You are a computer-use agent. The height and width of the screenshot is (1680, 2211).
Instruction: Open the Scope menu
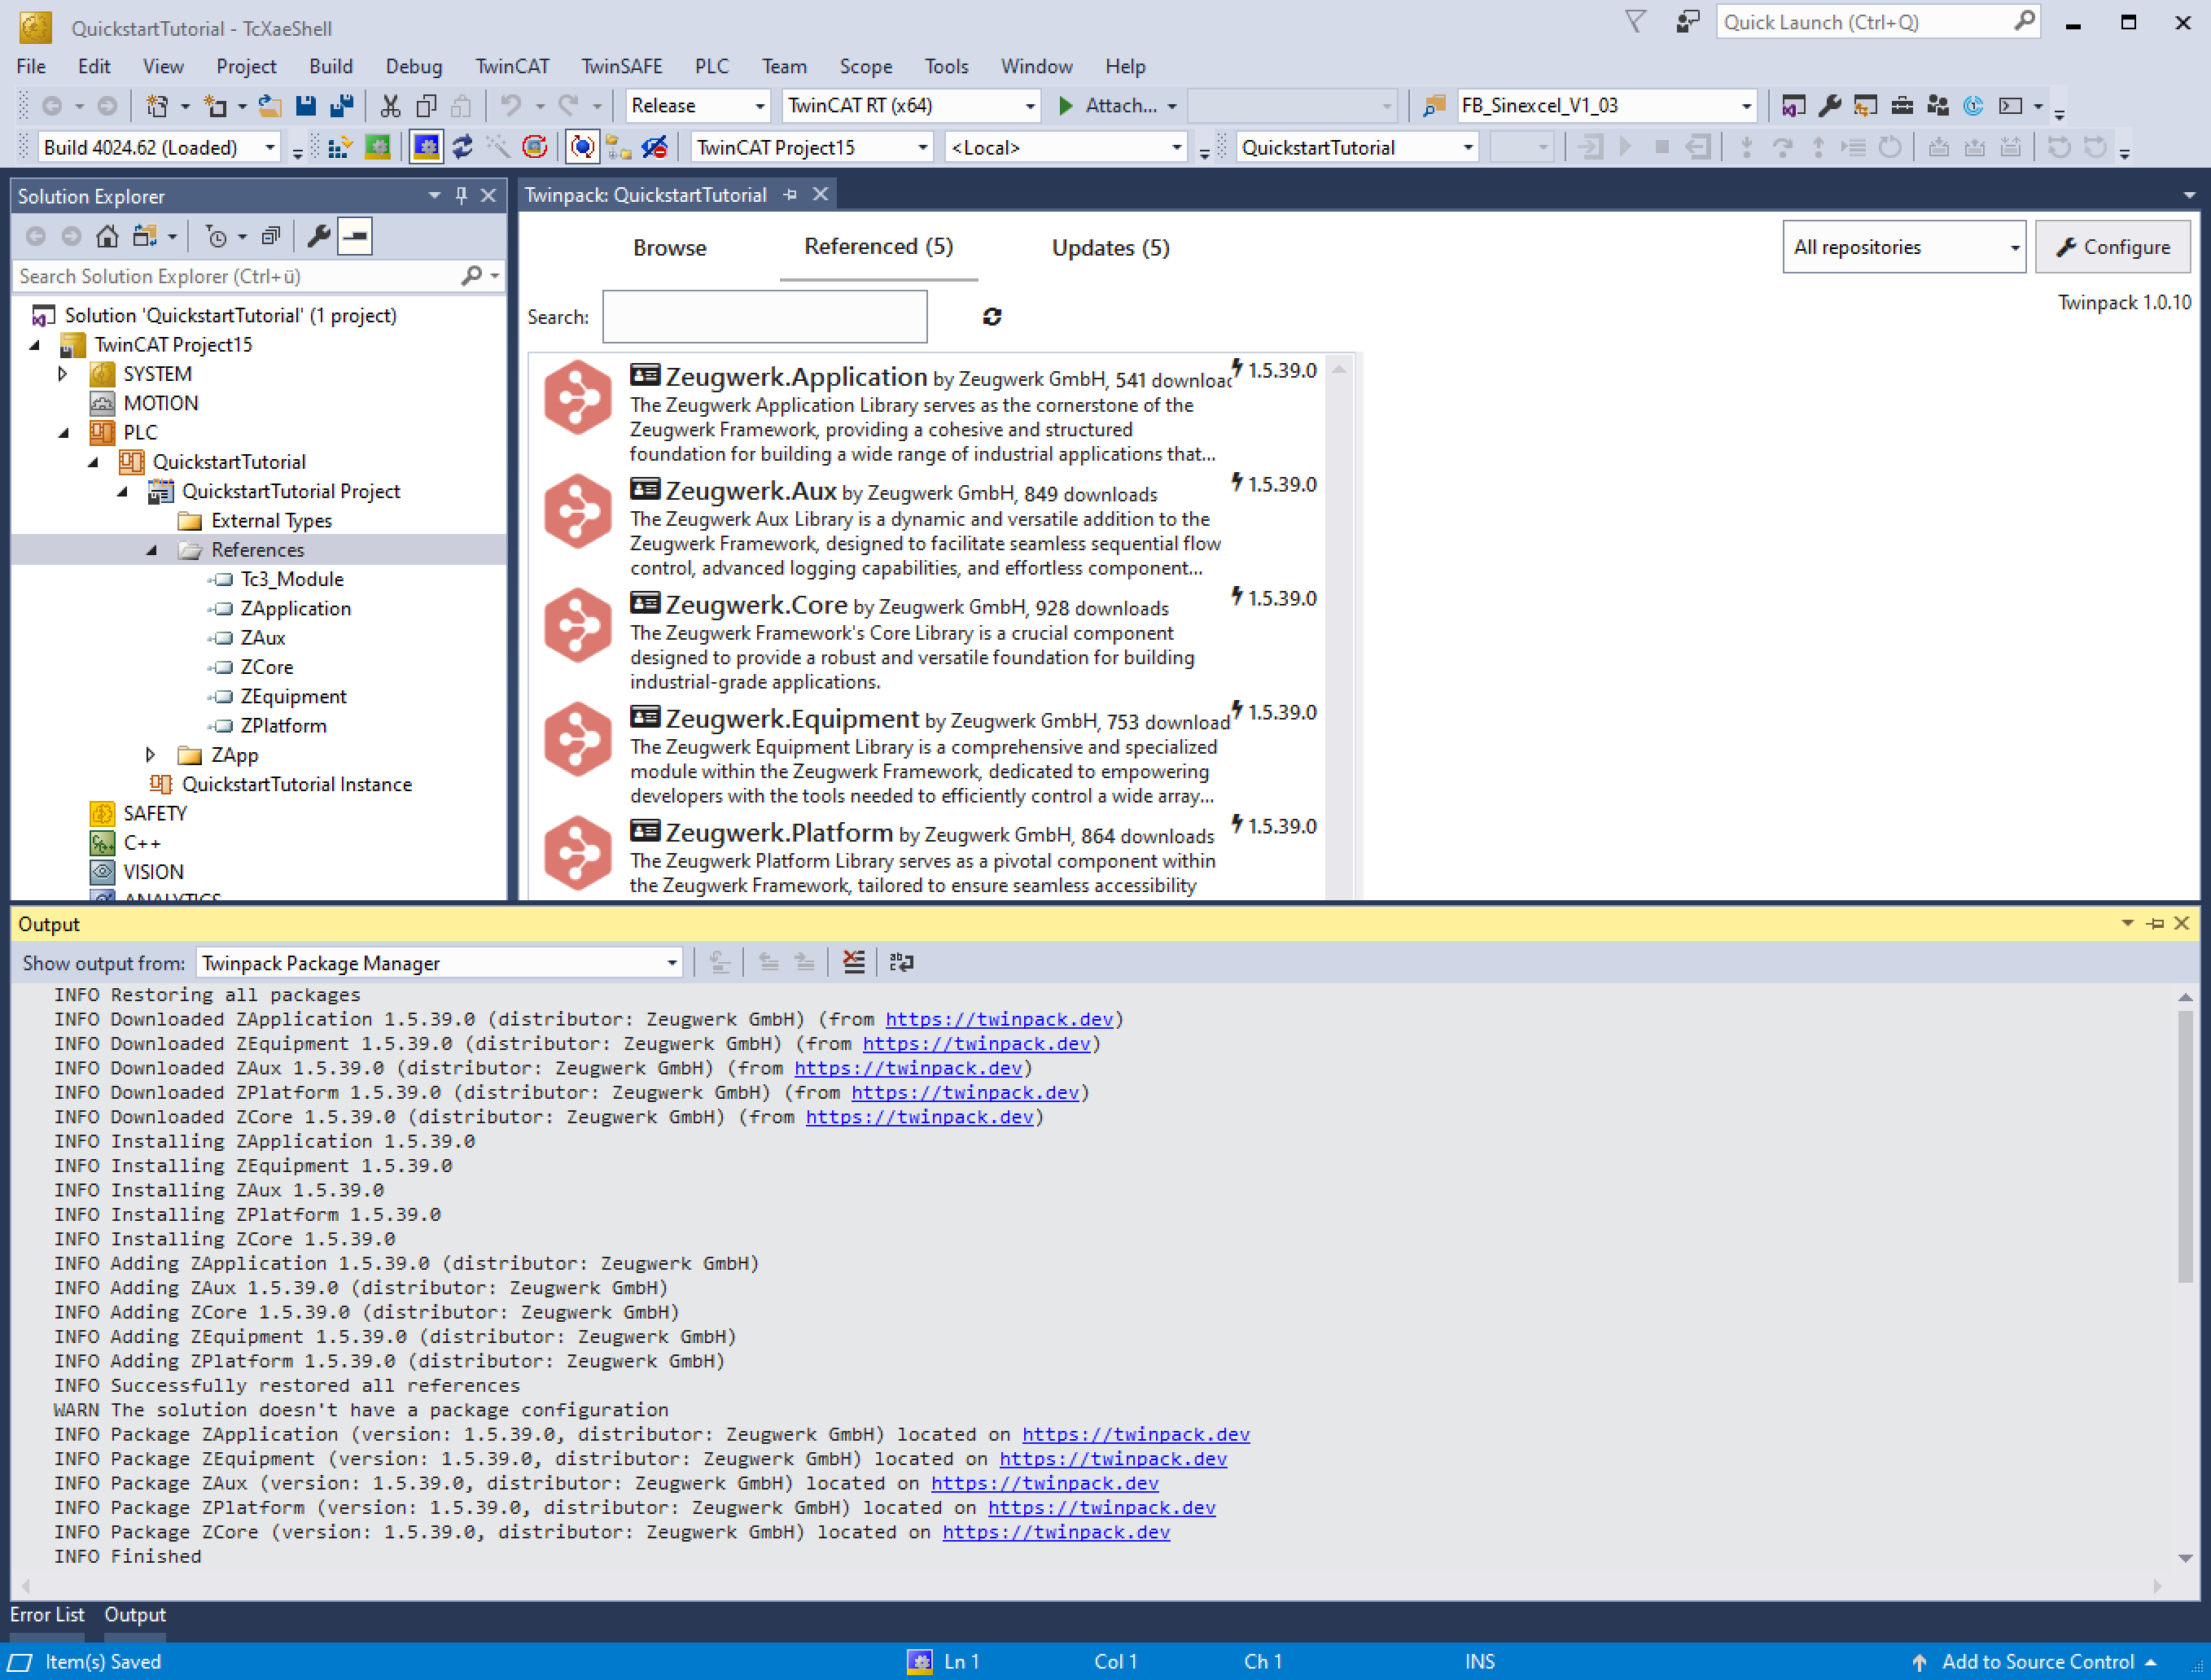pyautogui.click(x=865, y=66)
